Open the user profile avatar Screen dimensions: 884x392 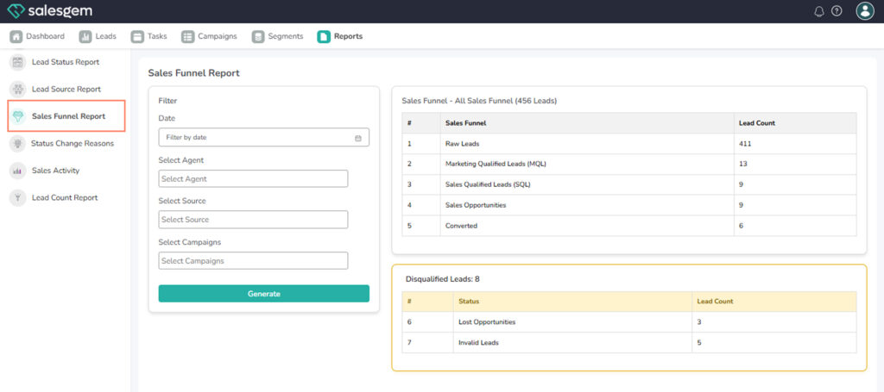pyautogui.click(x=864, y=11)
